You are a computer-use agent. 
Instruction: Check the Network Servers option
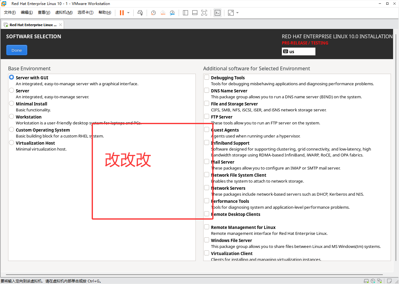click(207, 188)
